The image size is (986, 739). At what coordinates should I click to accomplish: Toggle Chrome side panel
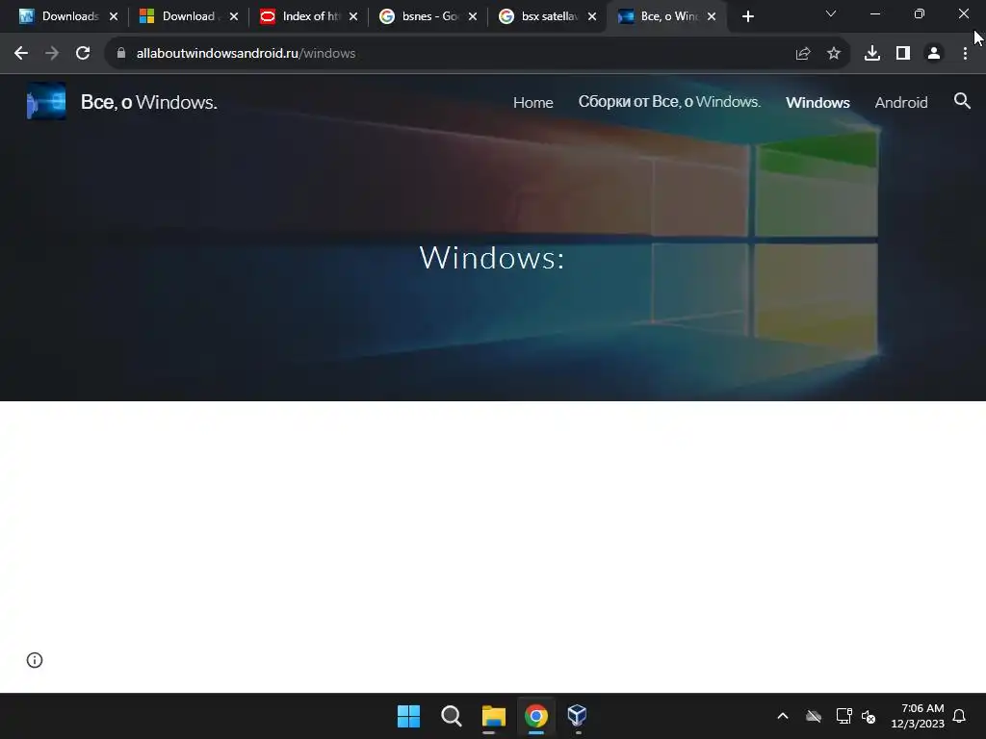coord(903,54)
